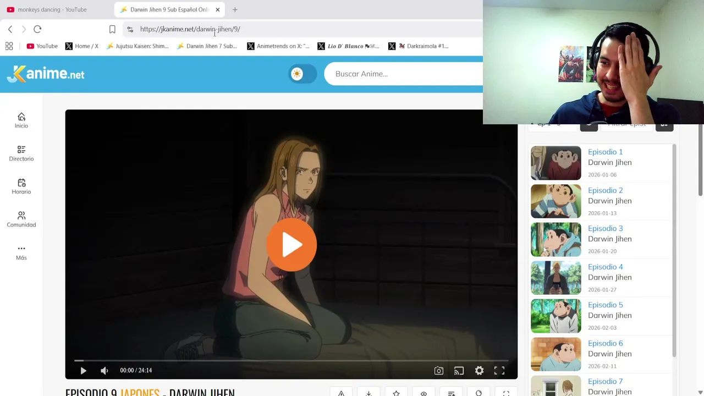Viewport: 704px width, 396px height.
Task: Open Episodio 5 link
Action: pyautogui.click(x=605, y=305)
